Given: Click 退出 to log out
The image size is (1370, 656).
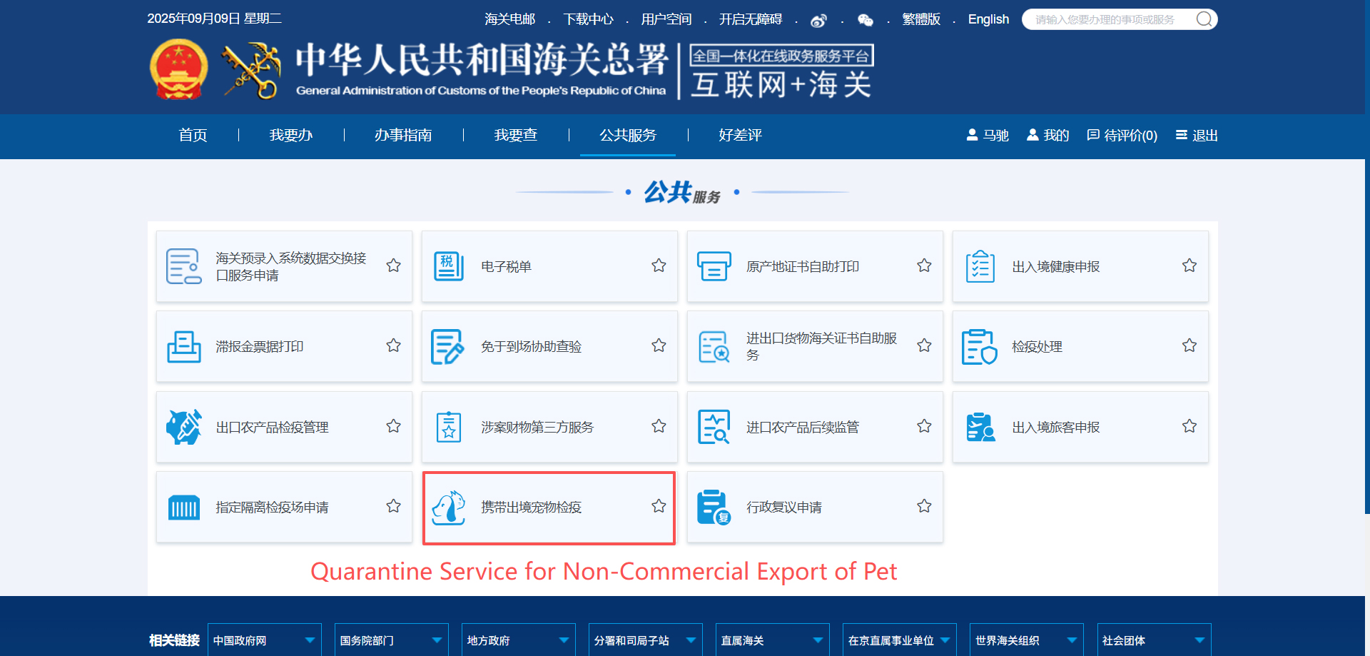Looking at the screenshot, I should point(1197,135).
